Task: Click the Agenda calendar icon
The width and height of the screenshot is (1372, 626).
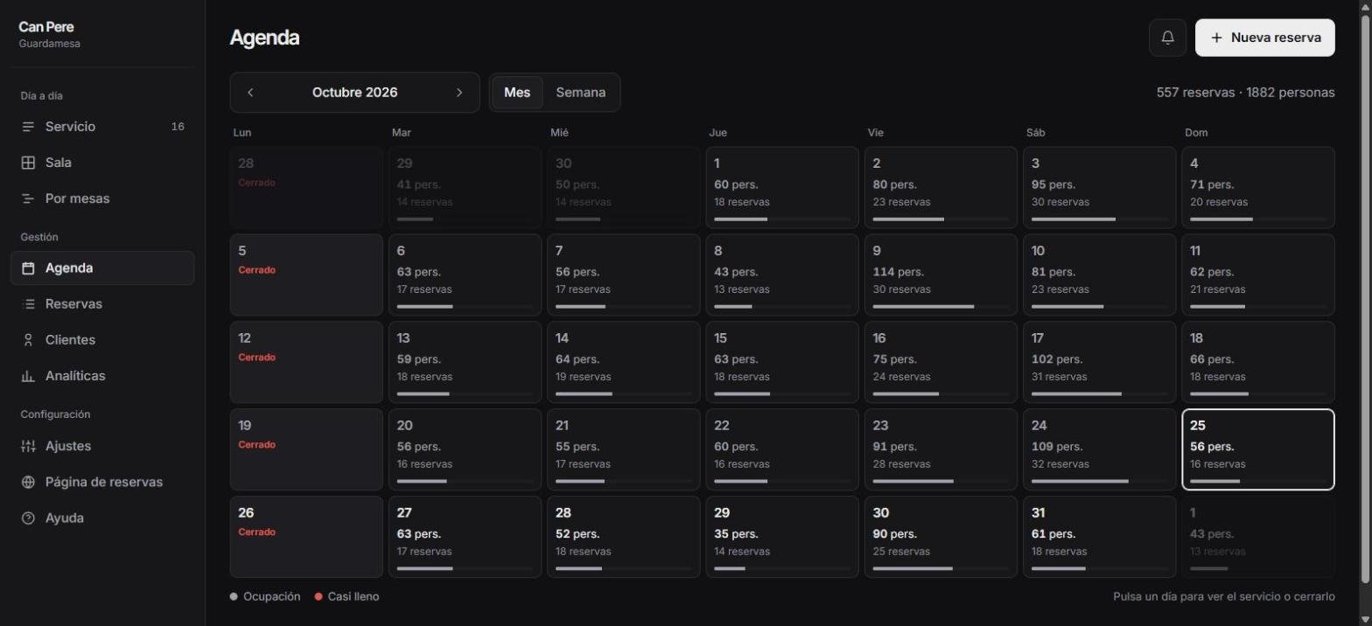Action: pos(28,268)
